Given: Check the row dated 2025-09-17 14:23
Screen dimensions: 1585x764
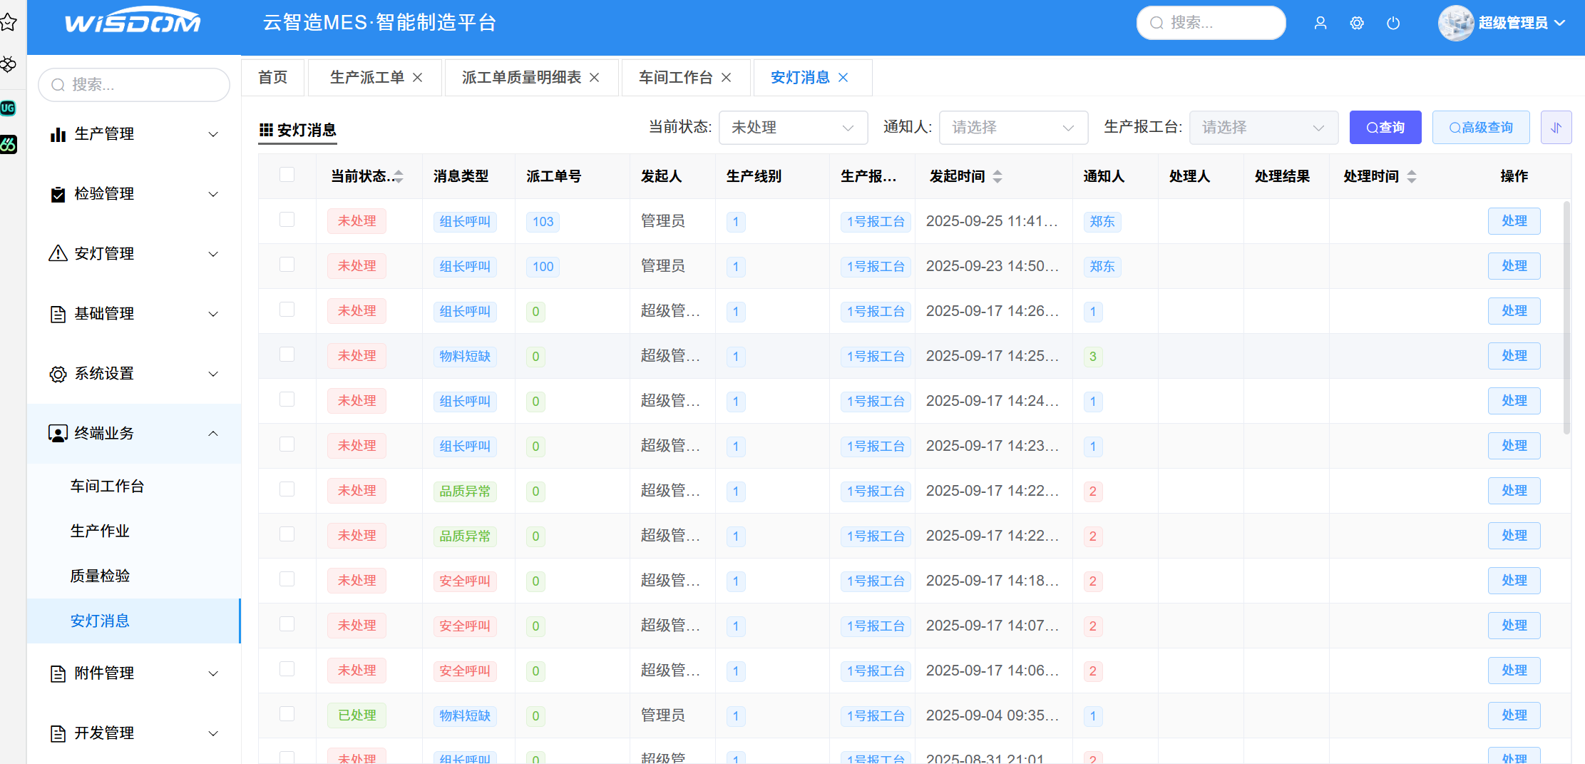Looking at the screenshot, I should click(287, 444).
